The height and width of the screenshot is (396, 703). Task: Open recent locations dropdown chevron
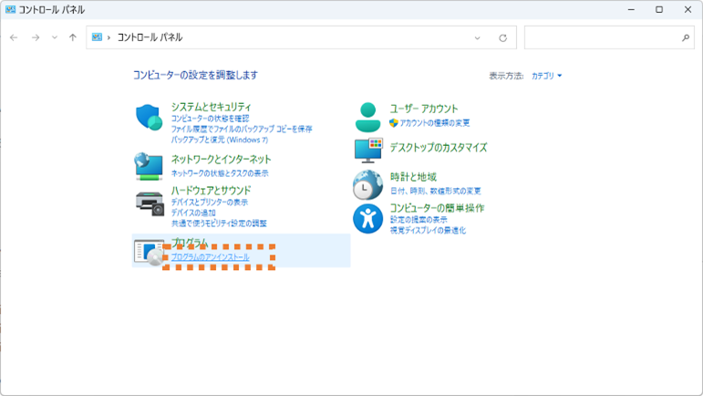pos(54,37)
